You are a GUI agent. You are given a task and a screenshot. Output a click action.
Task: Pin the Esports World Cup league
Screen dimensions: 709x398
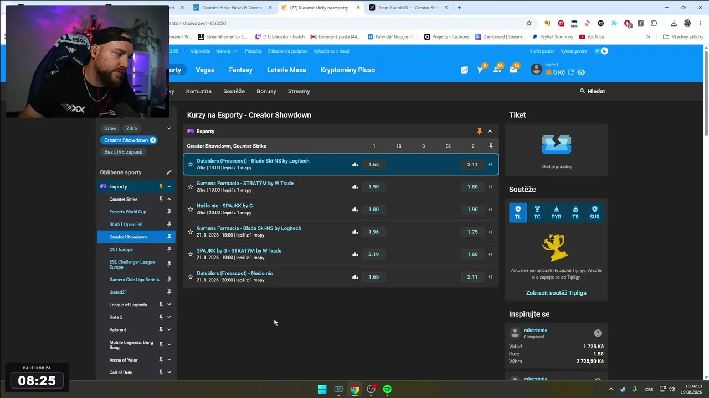click(169, 212)
